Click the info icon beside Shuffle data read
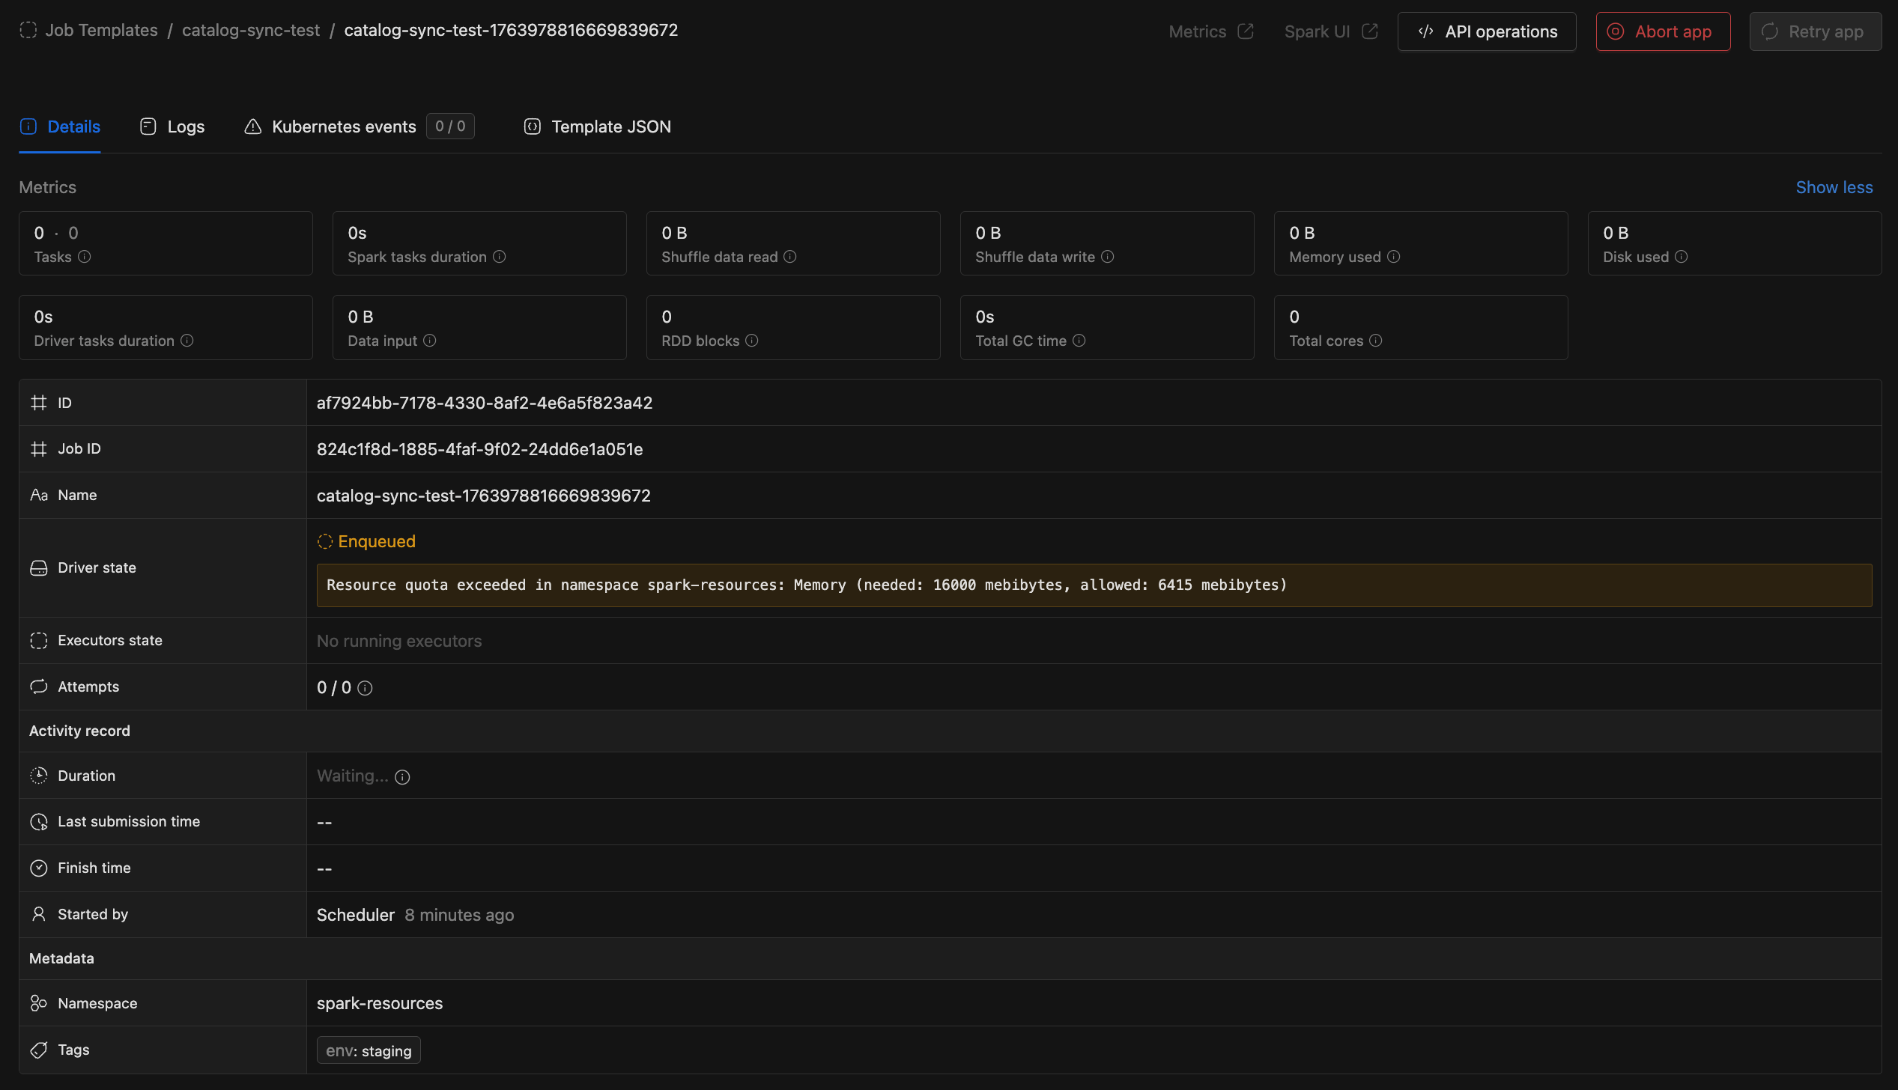Screen dimensions: 1898x1090 790,257
